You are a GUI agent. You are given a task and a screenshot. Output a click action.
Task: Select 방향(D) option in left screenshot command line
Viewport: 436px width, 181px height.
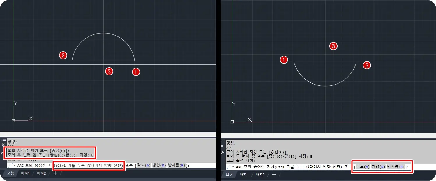click(159, 165)
